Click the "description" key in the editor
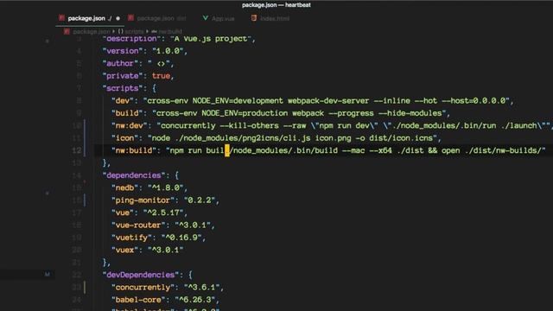This screenshot has width=553, height=311. coord(131,38)
